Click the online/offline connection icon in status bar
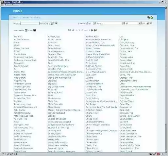 151,154
